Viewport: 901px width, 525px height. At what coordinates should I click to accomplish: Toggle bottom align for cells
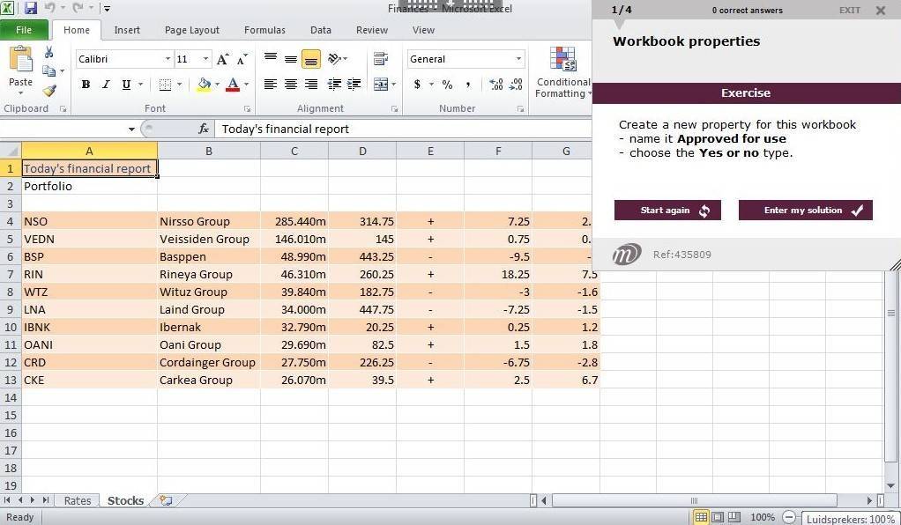coord(310,59)
